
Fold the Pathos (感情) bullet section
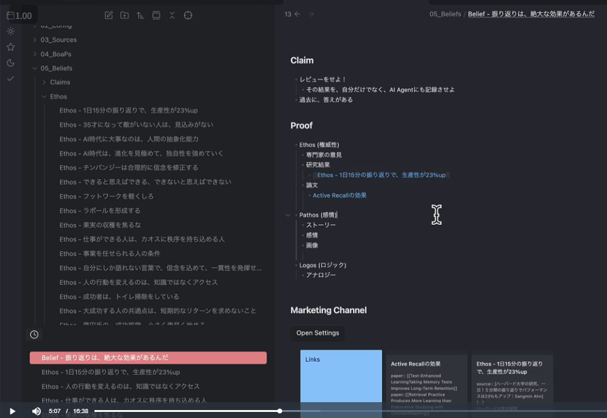(288, 215)
